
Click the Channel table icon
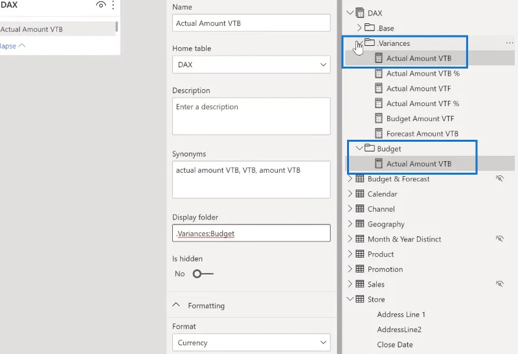point(360,208)
